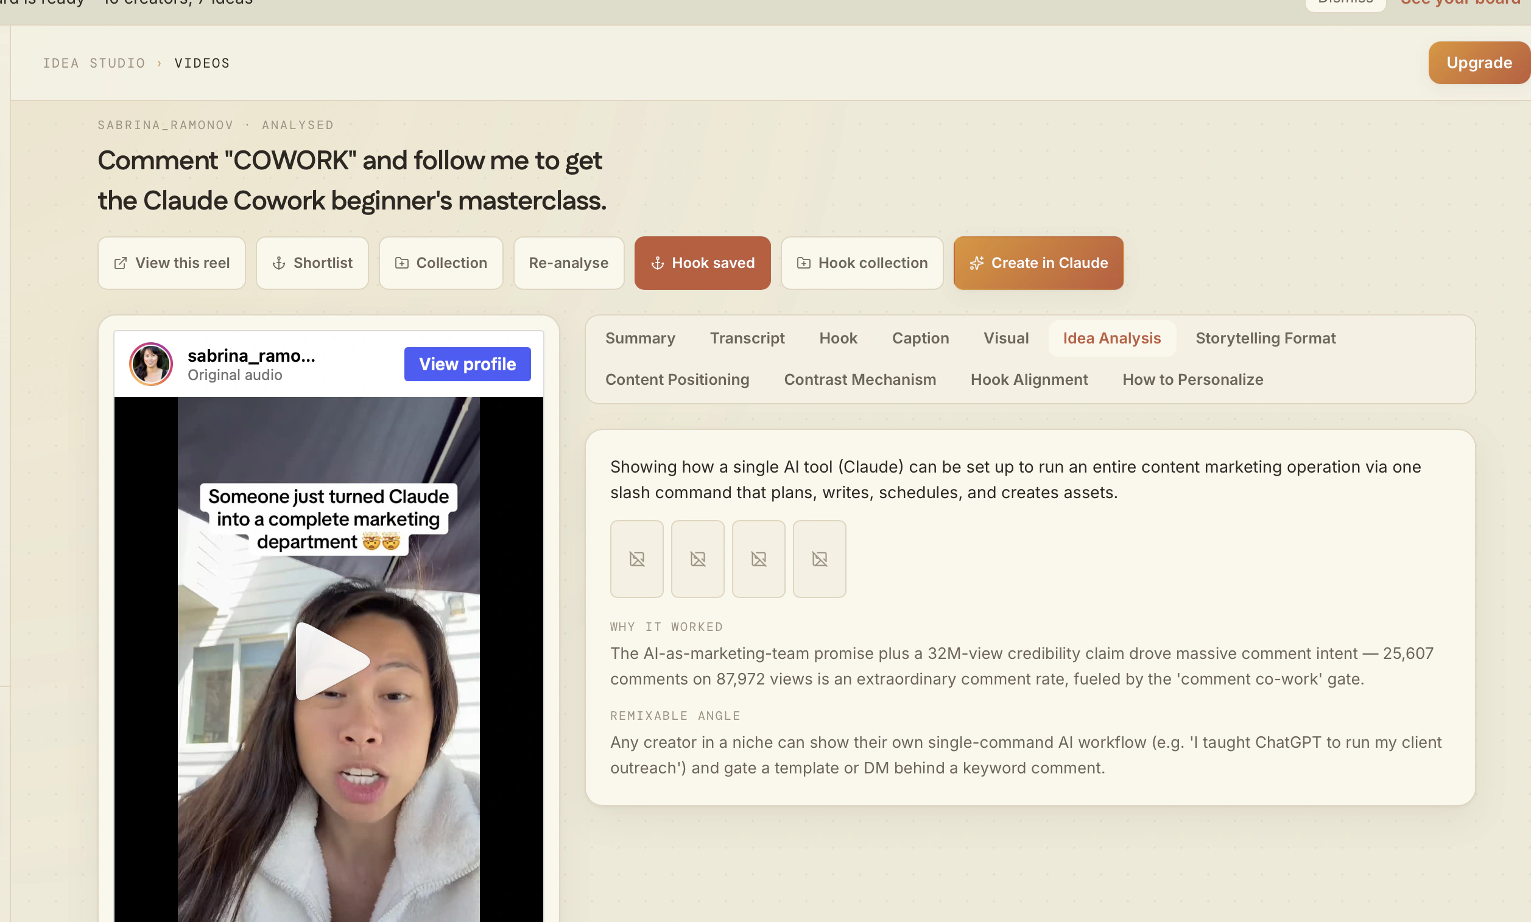Open the reel via View this reel button
Viewport: 1531px width, 922px height.
(x=171, y=263)
